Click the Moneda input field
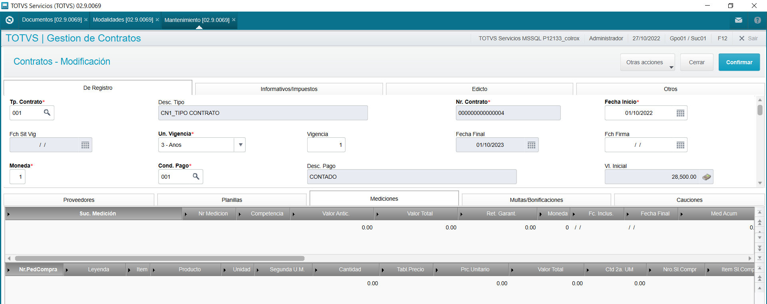This screenshot has width=767, height=304. (x=18, y=177)
